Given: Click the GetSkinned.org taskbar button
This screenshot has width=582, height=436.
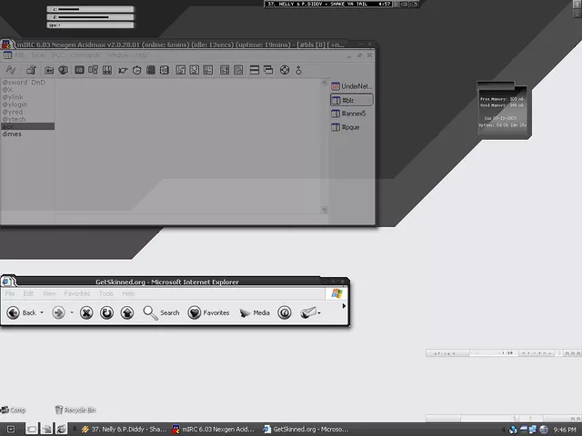Looking at the screenshot, I should pyautogui.click(x=298, y=429).
